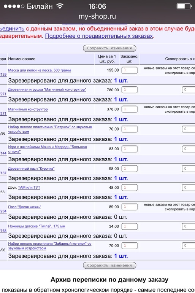Viewport: 195px width, 293px height.
Task: Open the 378.00 'Магнитный конструктор' link
Action: (x=28, y=109)
